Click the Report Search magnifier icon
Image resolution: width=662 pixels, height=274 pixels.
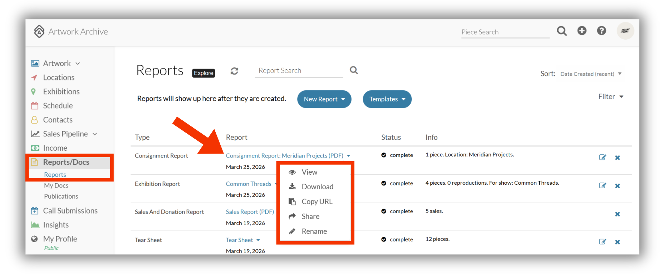(x=354, y=70)
